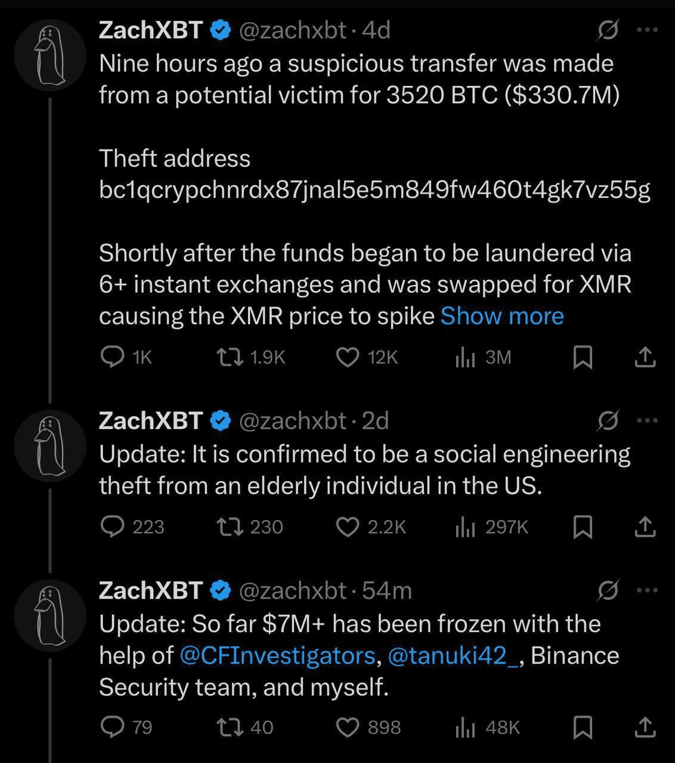Open more options on the first tweet
This screenshot has width=675, height=763.
click(x=647, y=30)
